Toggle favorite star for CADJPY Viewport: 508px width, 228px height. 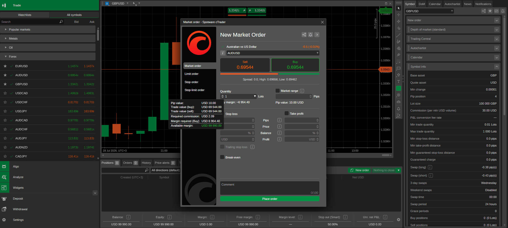pos(5,156)
